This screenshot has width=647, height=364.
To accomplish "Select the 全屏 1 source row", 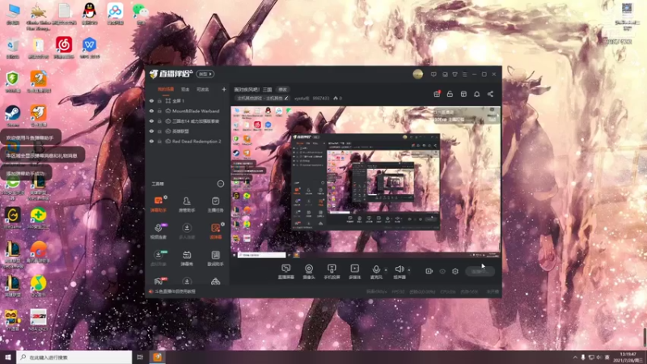I will pyautogui.click(x=188, y=100).
